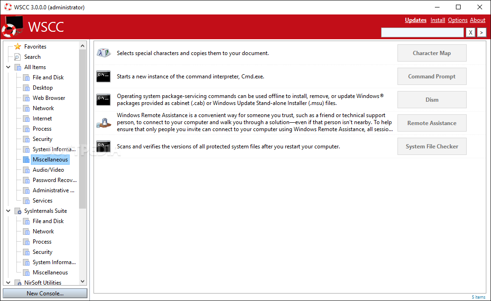Screen dimensions: 491x301
Task: Click the System File Checker row icon
Action: tap(103, 146)
